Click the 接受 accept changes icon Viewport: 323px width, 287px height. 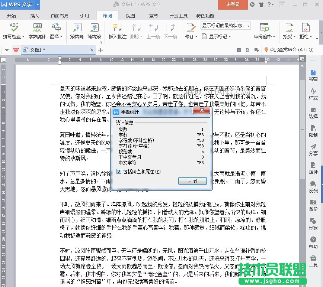(289, 28)
